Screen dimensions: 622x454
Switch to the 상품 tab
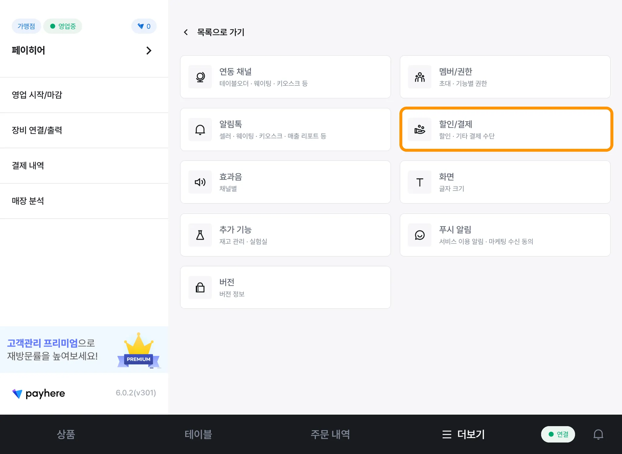(66, 434)
